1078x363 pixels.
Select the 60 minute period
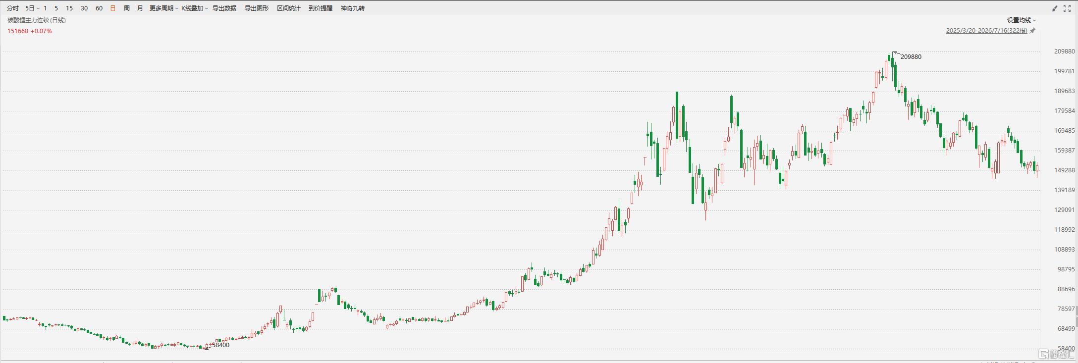99,8
